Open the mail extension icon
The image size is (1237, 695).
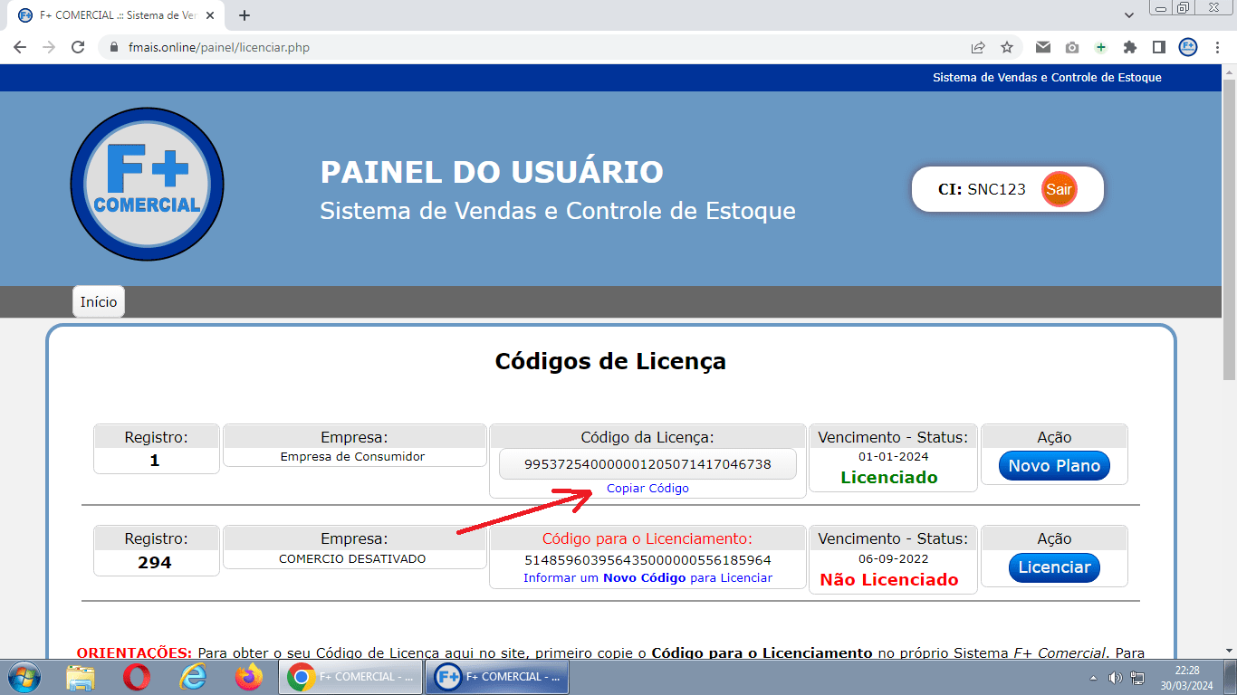click(x=1043, y=47)
